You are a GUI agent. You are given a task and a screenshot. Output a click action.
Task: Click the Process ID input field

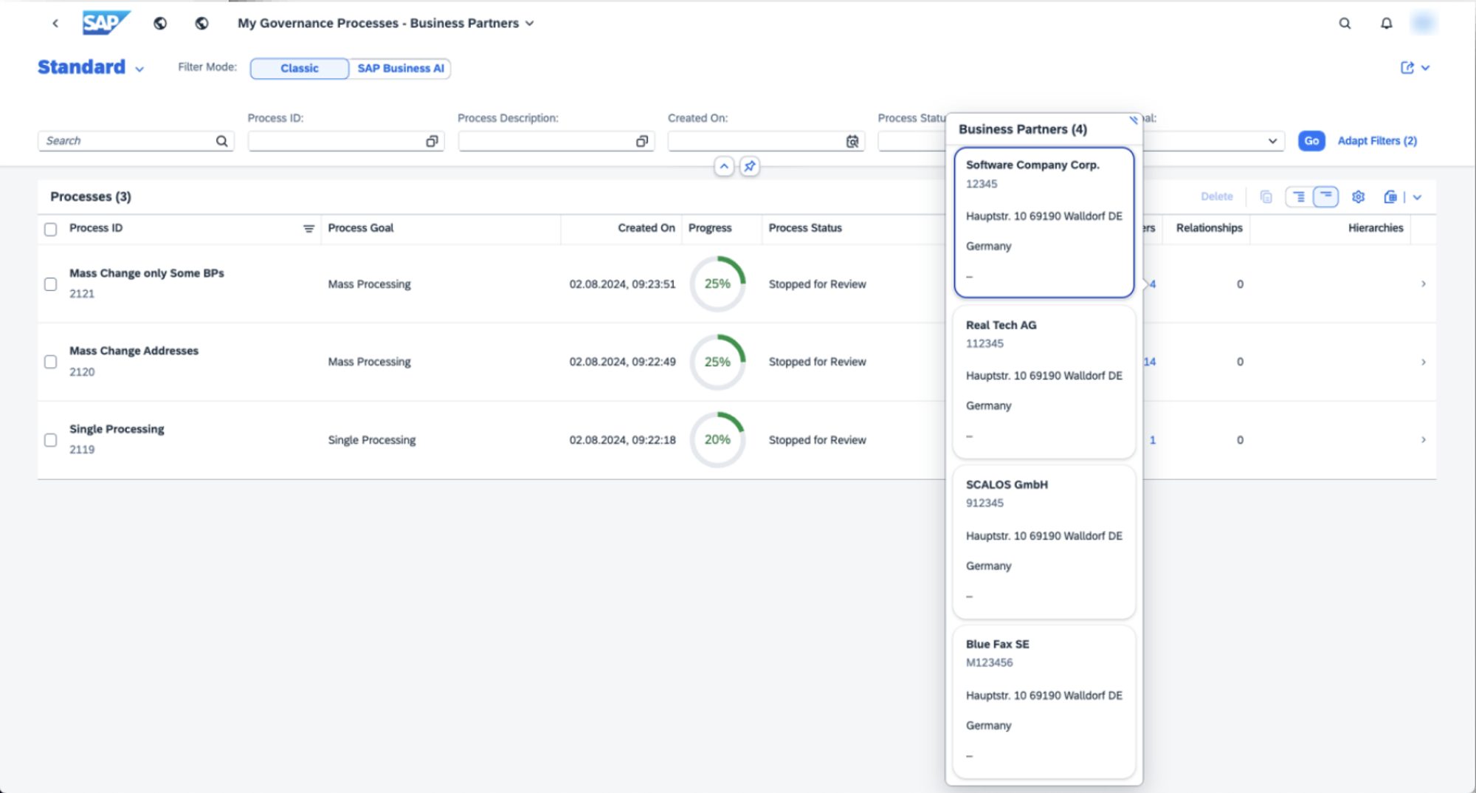346,141
